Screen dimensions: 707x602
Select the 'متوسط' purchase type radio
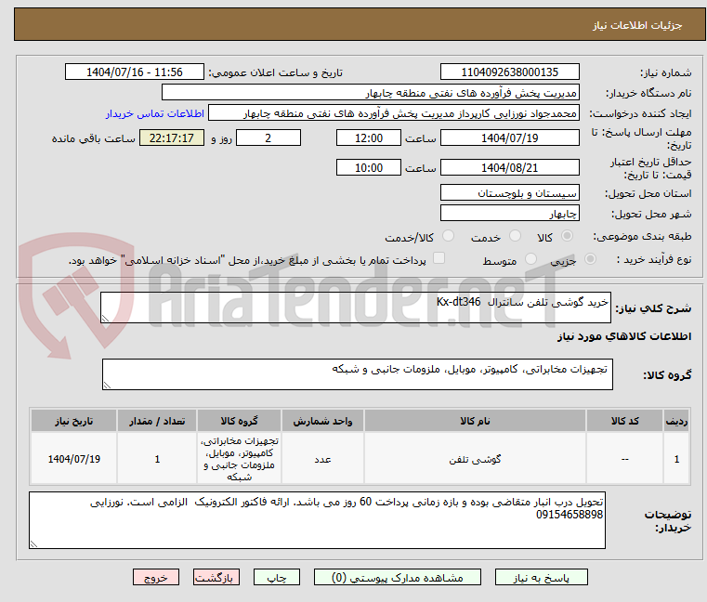tap(531, 259)
